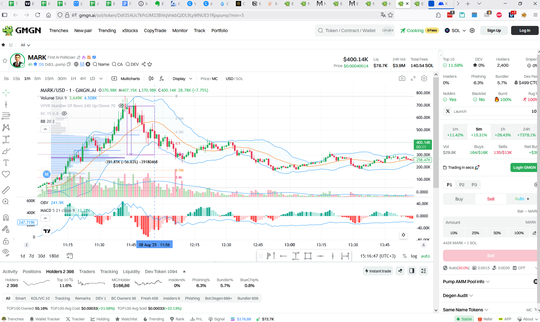Open the Portfolio menu item
540x322 pixels.
pyautogui.click(x=219, y=30)
